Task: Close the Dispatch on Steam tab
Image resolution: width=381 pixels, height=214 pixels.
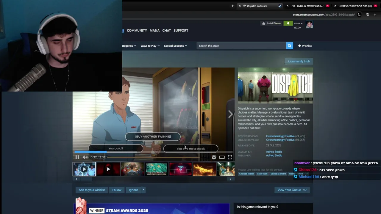Action: (240, 6)
